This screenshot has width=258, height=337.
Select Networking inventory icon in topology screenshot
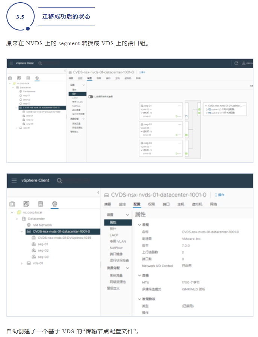click(x=37, y=78)
